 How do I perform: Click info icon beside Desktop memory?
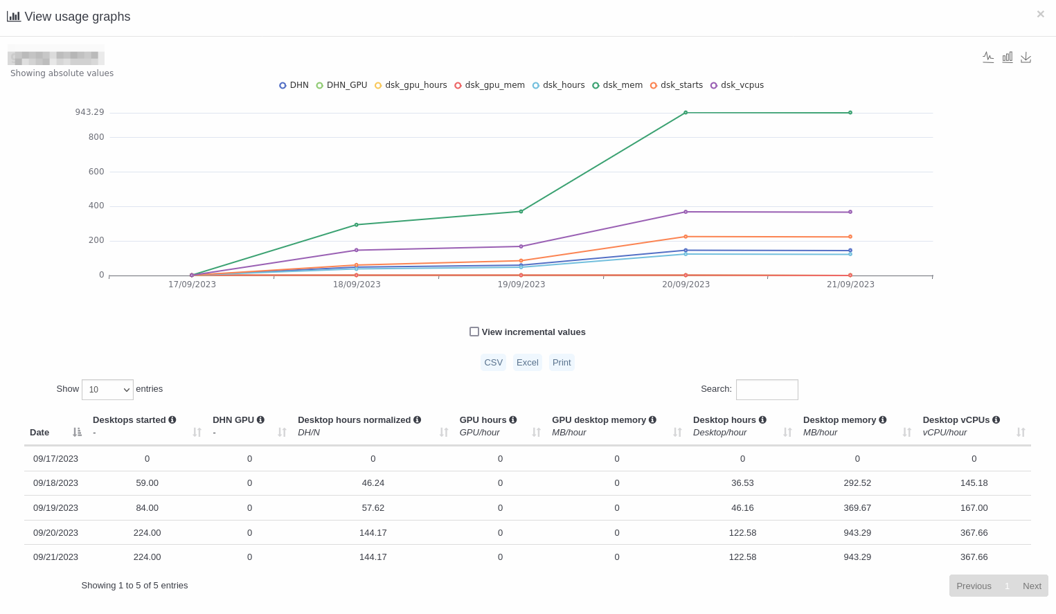pyautogui.click(x=883, y=420)
